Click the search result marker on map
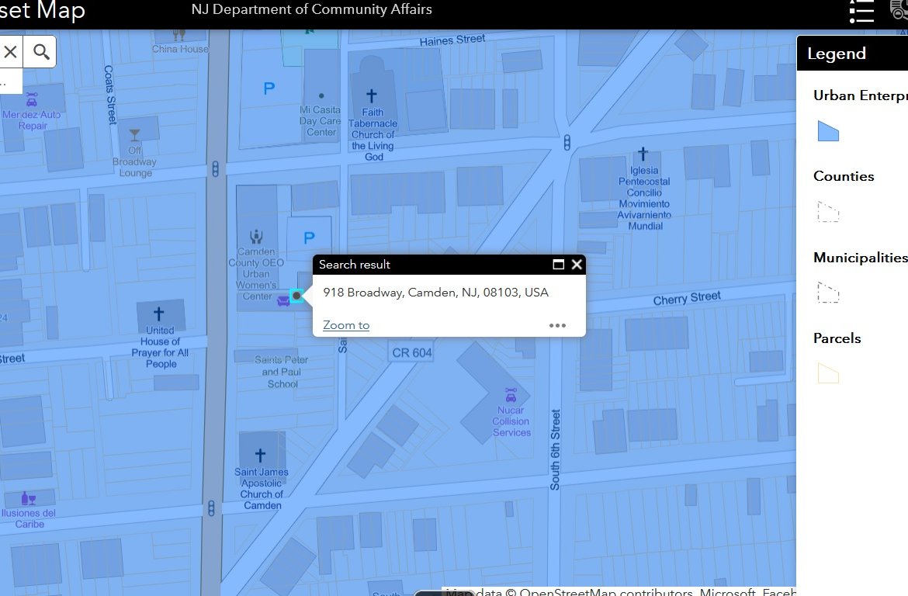This screenshot has height=596, width=908. (296, 296)
